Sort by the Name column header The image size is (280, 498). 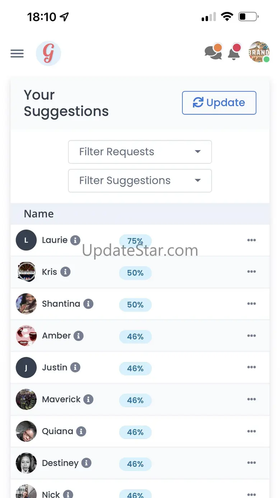(x=39, y=214)
